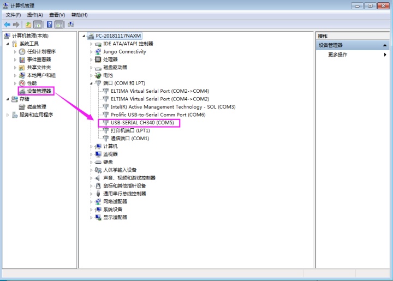Click the 网络适配器 icon
393x281 pixels.
click(98, 201)
